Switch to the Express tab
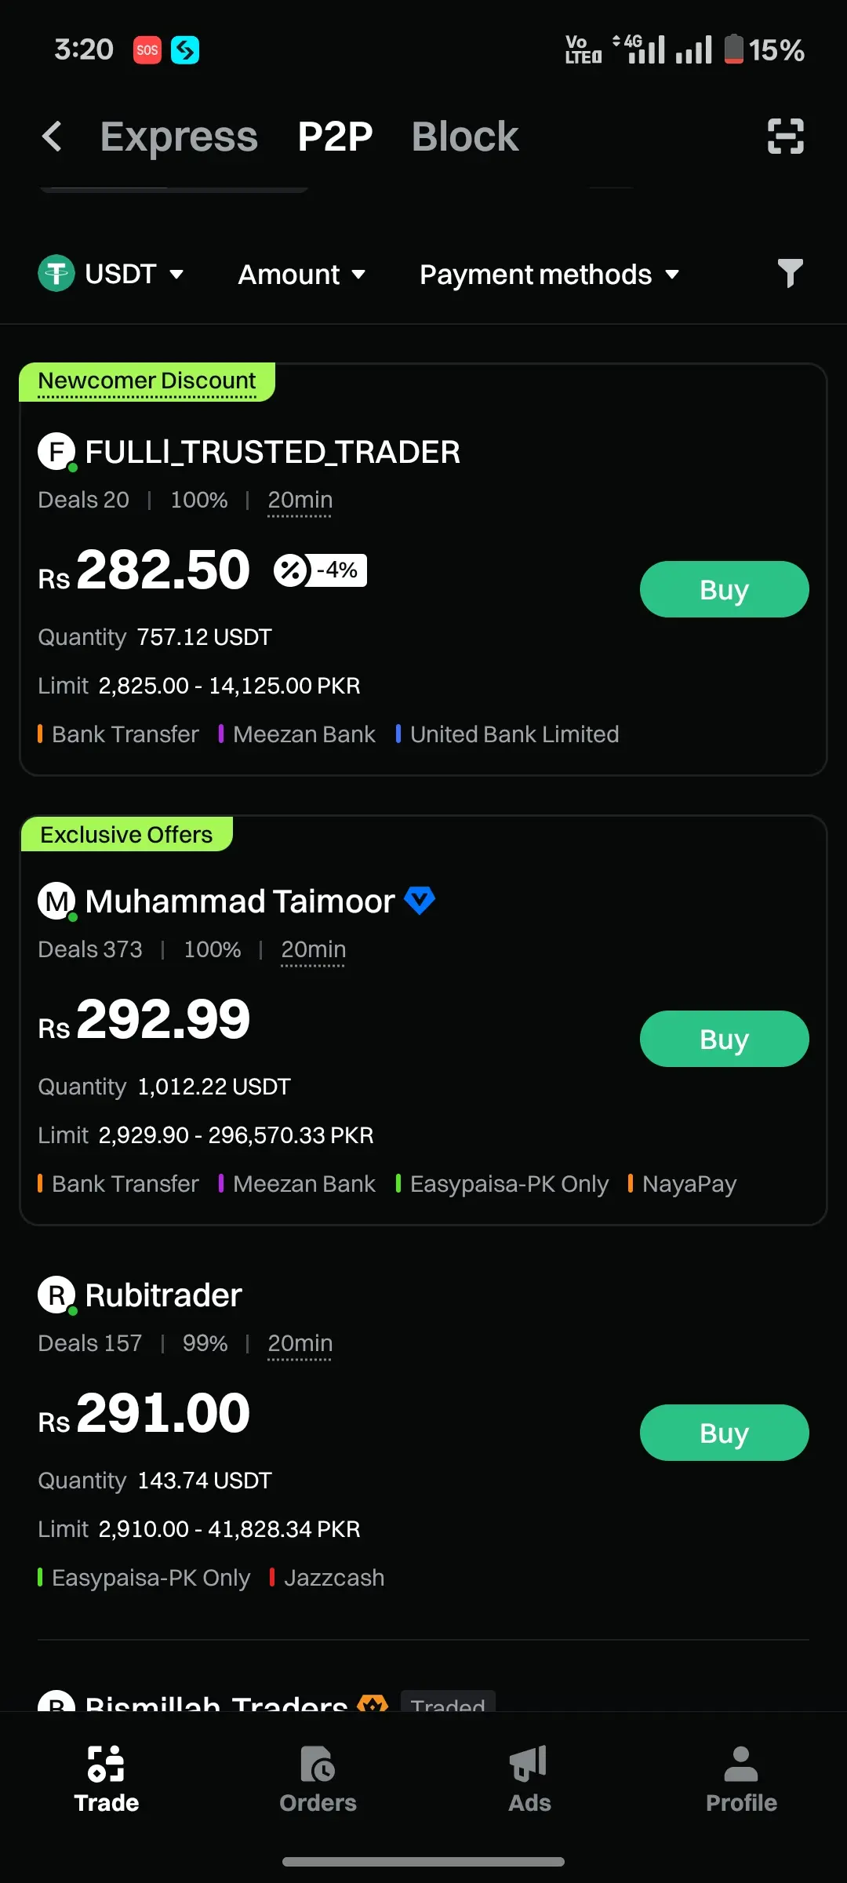The height and width of the screenshot is (1883, 847). (x=179, y=137)
